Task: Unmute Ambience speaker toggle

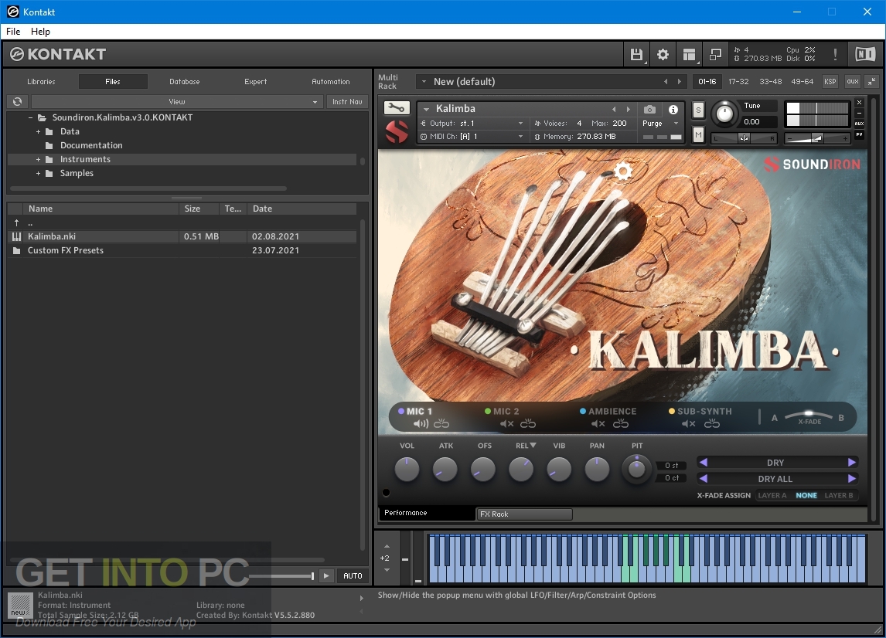Action: tap(598, 423)
